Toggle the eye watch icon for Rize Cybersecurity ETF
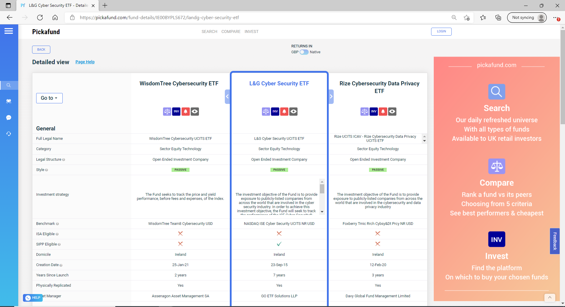The image size is (565, 307). (x=392, y=111)
